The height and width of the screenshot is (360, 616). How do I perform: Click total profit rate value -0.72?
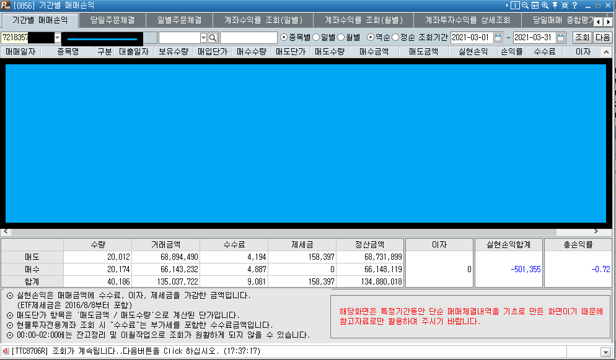pos(601,270)
